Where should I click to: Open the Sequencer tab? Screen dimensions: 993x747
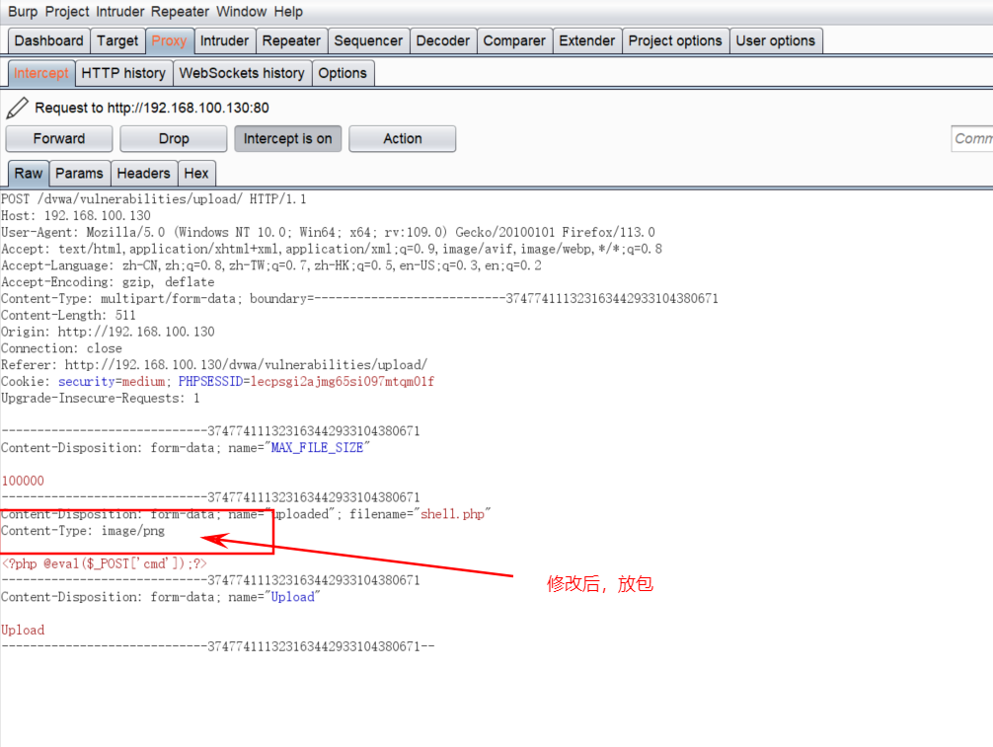[368, 40]
